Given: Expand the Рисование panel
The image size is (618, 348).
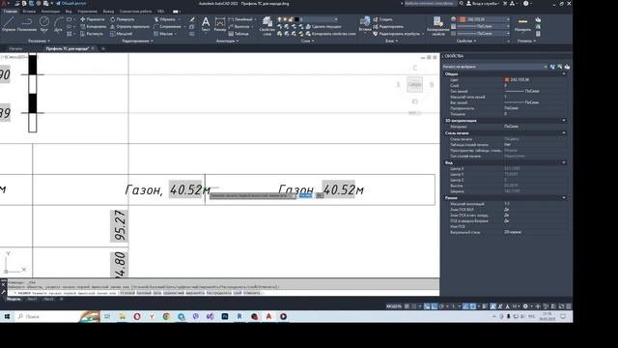Looking at the screenshot, I should pos(39,41).
